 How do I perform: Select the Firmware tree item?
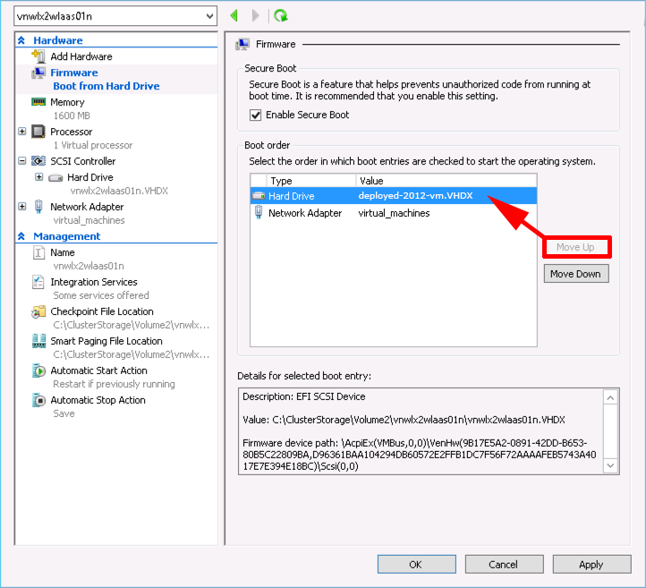point(74,72)
